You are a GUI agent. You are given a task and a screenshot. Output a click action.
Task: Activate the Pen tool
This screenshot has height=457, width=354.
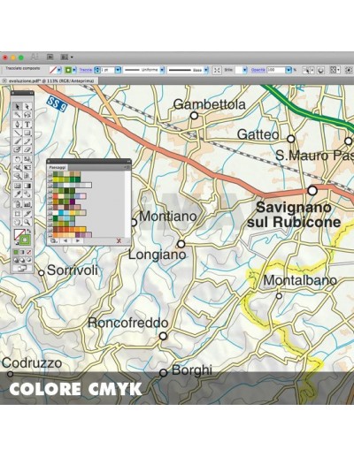click(x=18, y=125)
